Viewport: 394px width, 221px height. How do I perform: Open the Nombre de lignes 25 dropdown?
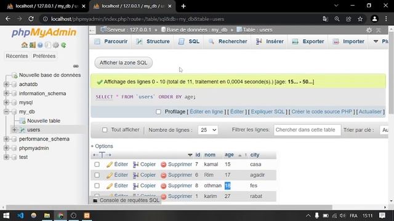[x=208, y=130]
